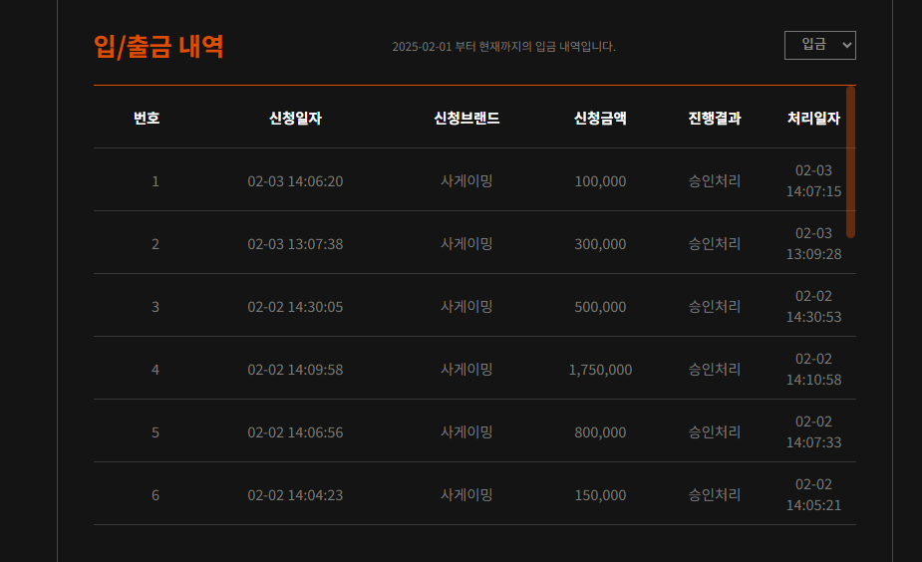This screenshot has width=922, height=562.
Task: Click processed date 02-02 14:30:53
Action: point(813,307)
